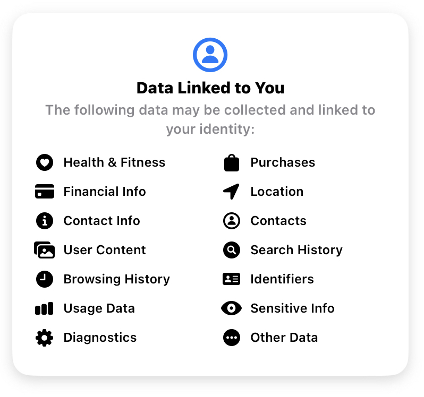424x397 pixels.
Task: Select the Search History magnifier icon
Action: point(232,250)
